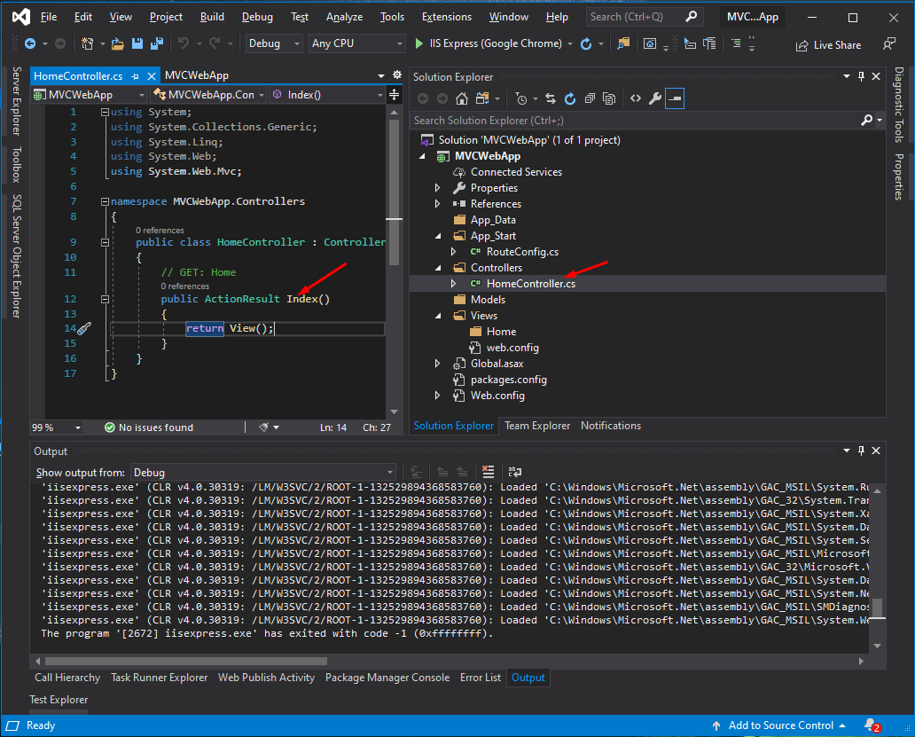The height and width of the screenshot is (737, 915).
Task: Open Properties wrench icon in Solution Explorer toolbar
Action: point(654,98)
